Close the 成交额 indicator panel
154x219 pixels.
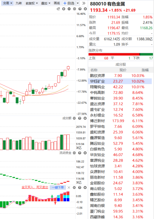[85, 118]
